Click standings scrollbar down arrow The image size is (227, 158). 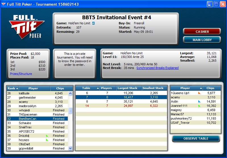70,148
